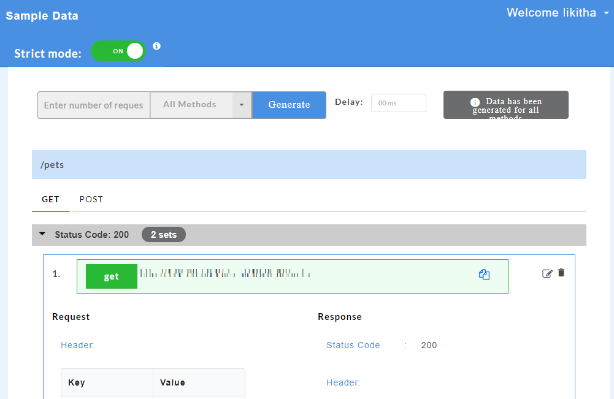Click the trash icon to delete request set 1
This screenshot has height=399, width=614.
coord(561,273)
